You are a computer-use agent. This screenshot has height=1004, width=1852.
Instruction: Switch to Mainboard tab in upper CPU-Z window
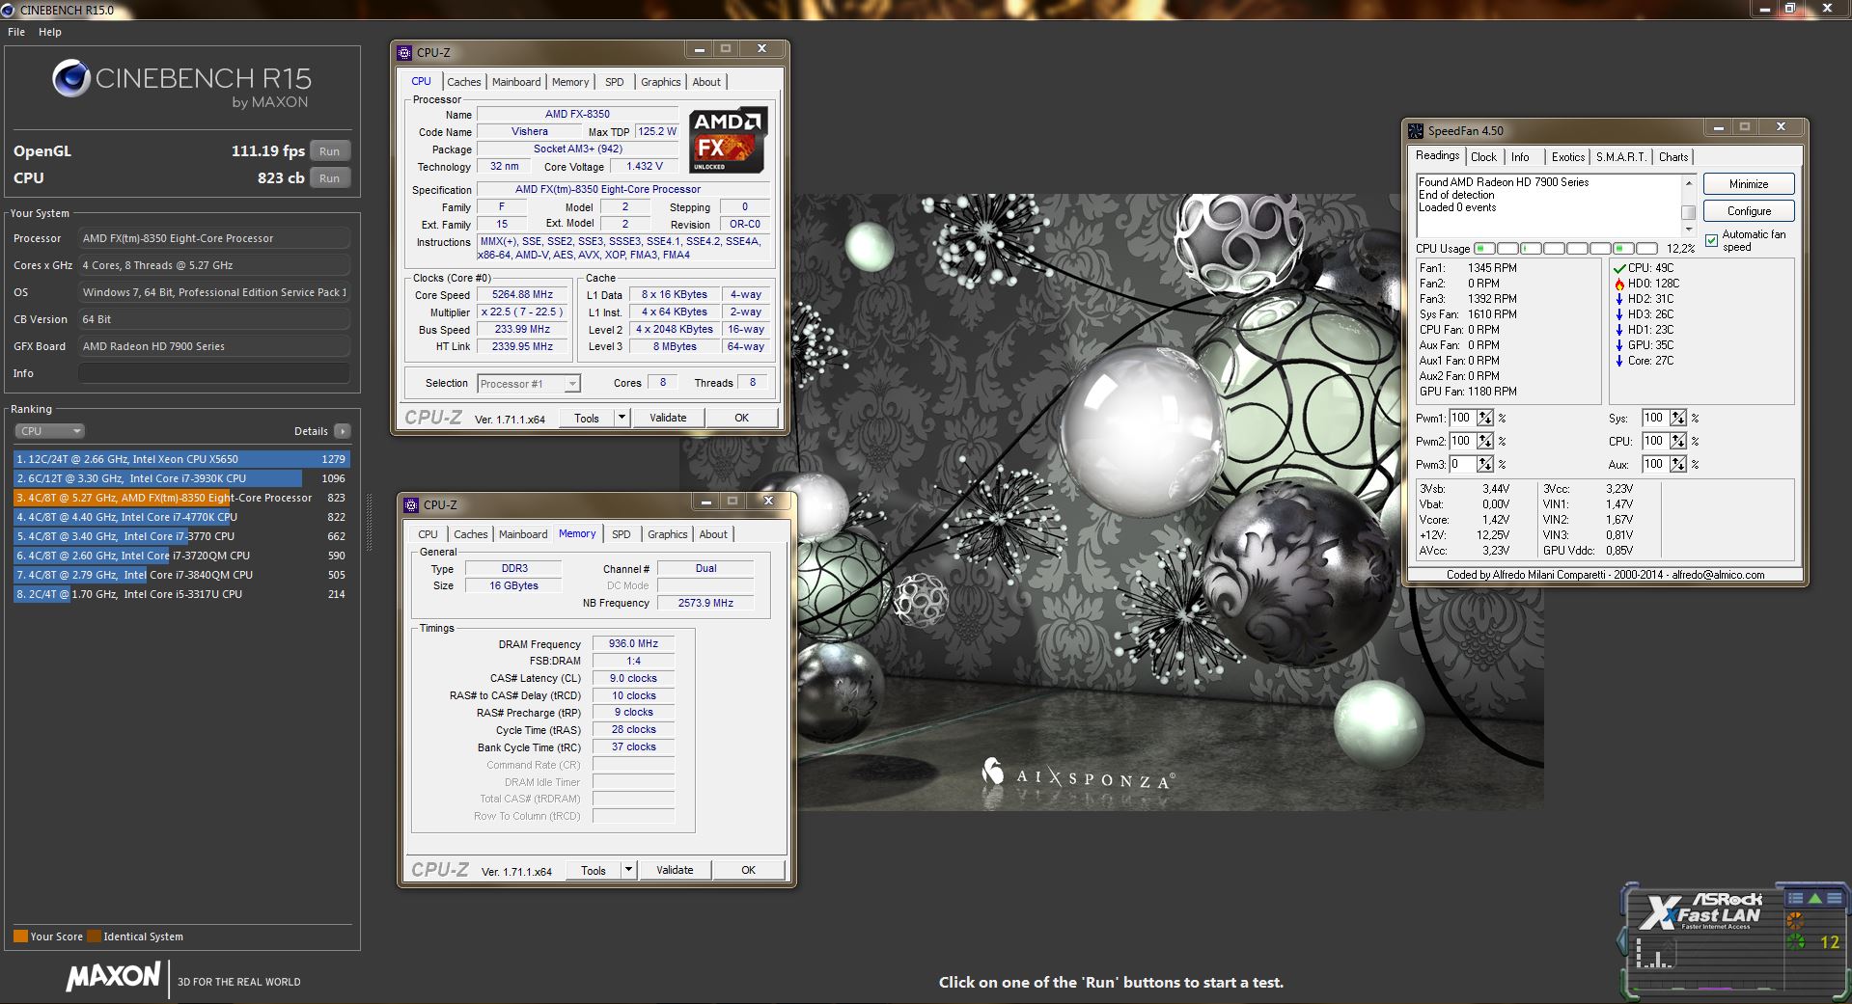(516, 82)
